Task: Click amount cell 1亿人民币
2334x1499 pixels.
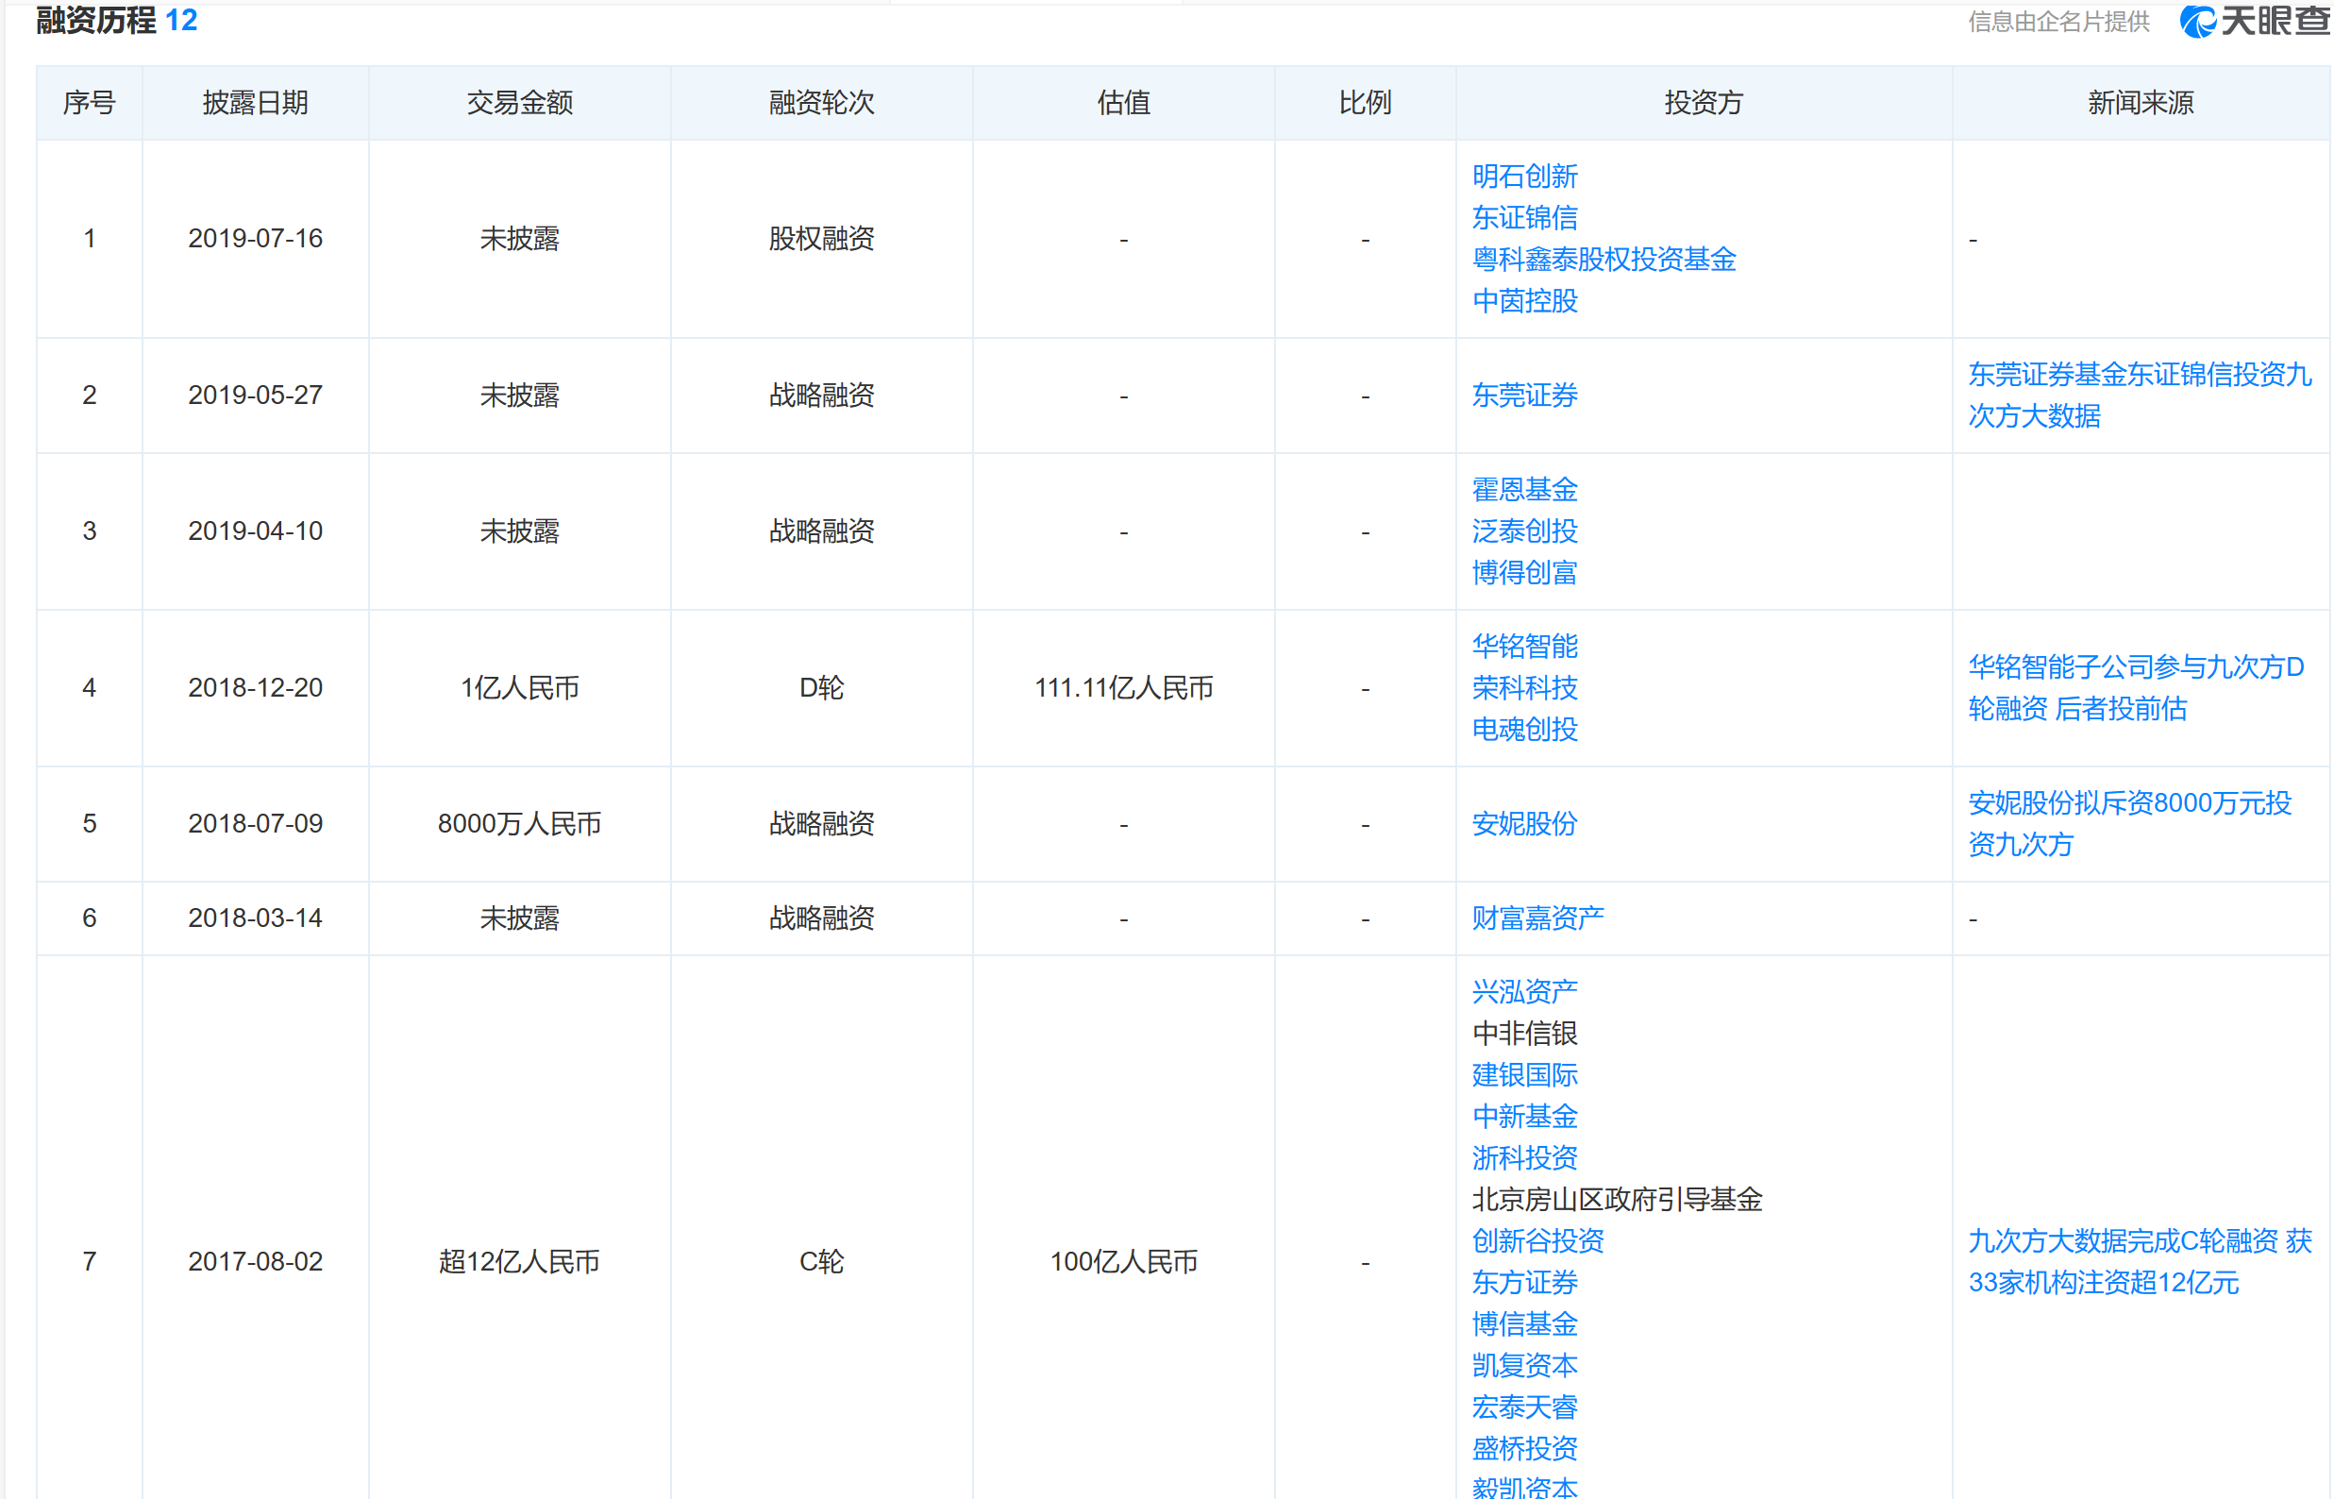Action: click(519, 688)
